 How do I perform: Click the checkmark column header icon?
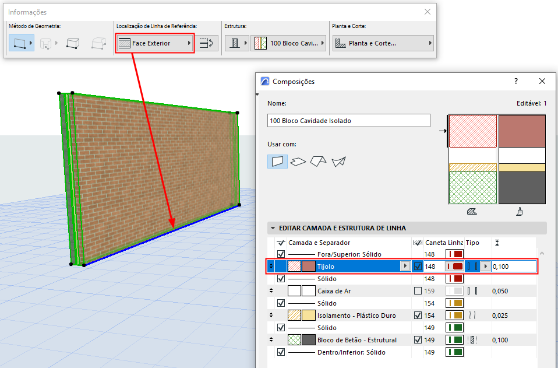281,243
